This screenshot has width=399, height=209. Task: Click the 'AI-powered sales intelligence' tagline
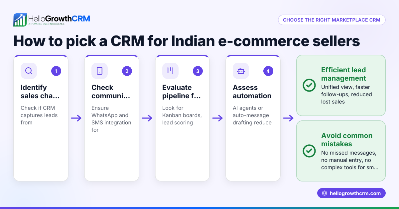coord(47,24)
